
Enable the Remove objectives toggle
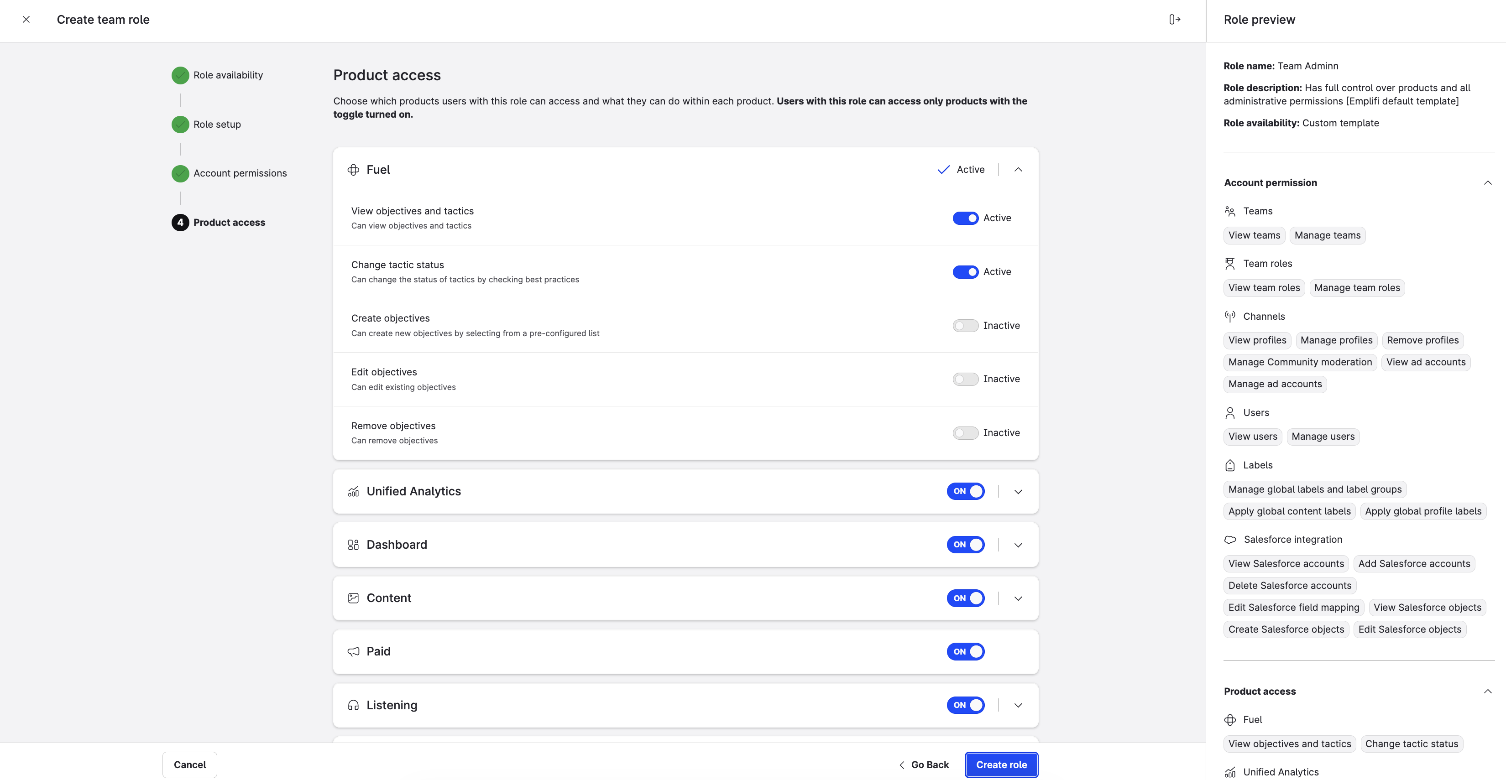tap(965, 433)
